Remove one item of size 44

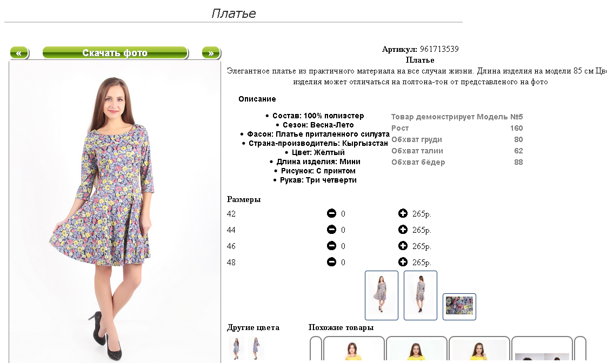coord(331,230)
